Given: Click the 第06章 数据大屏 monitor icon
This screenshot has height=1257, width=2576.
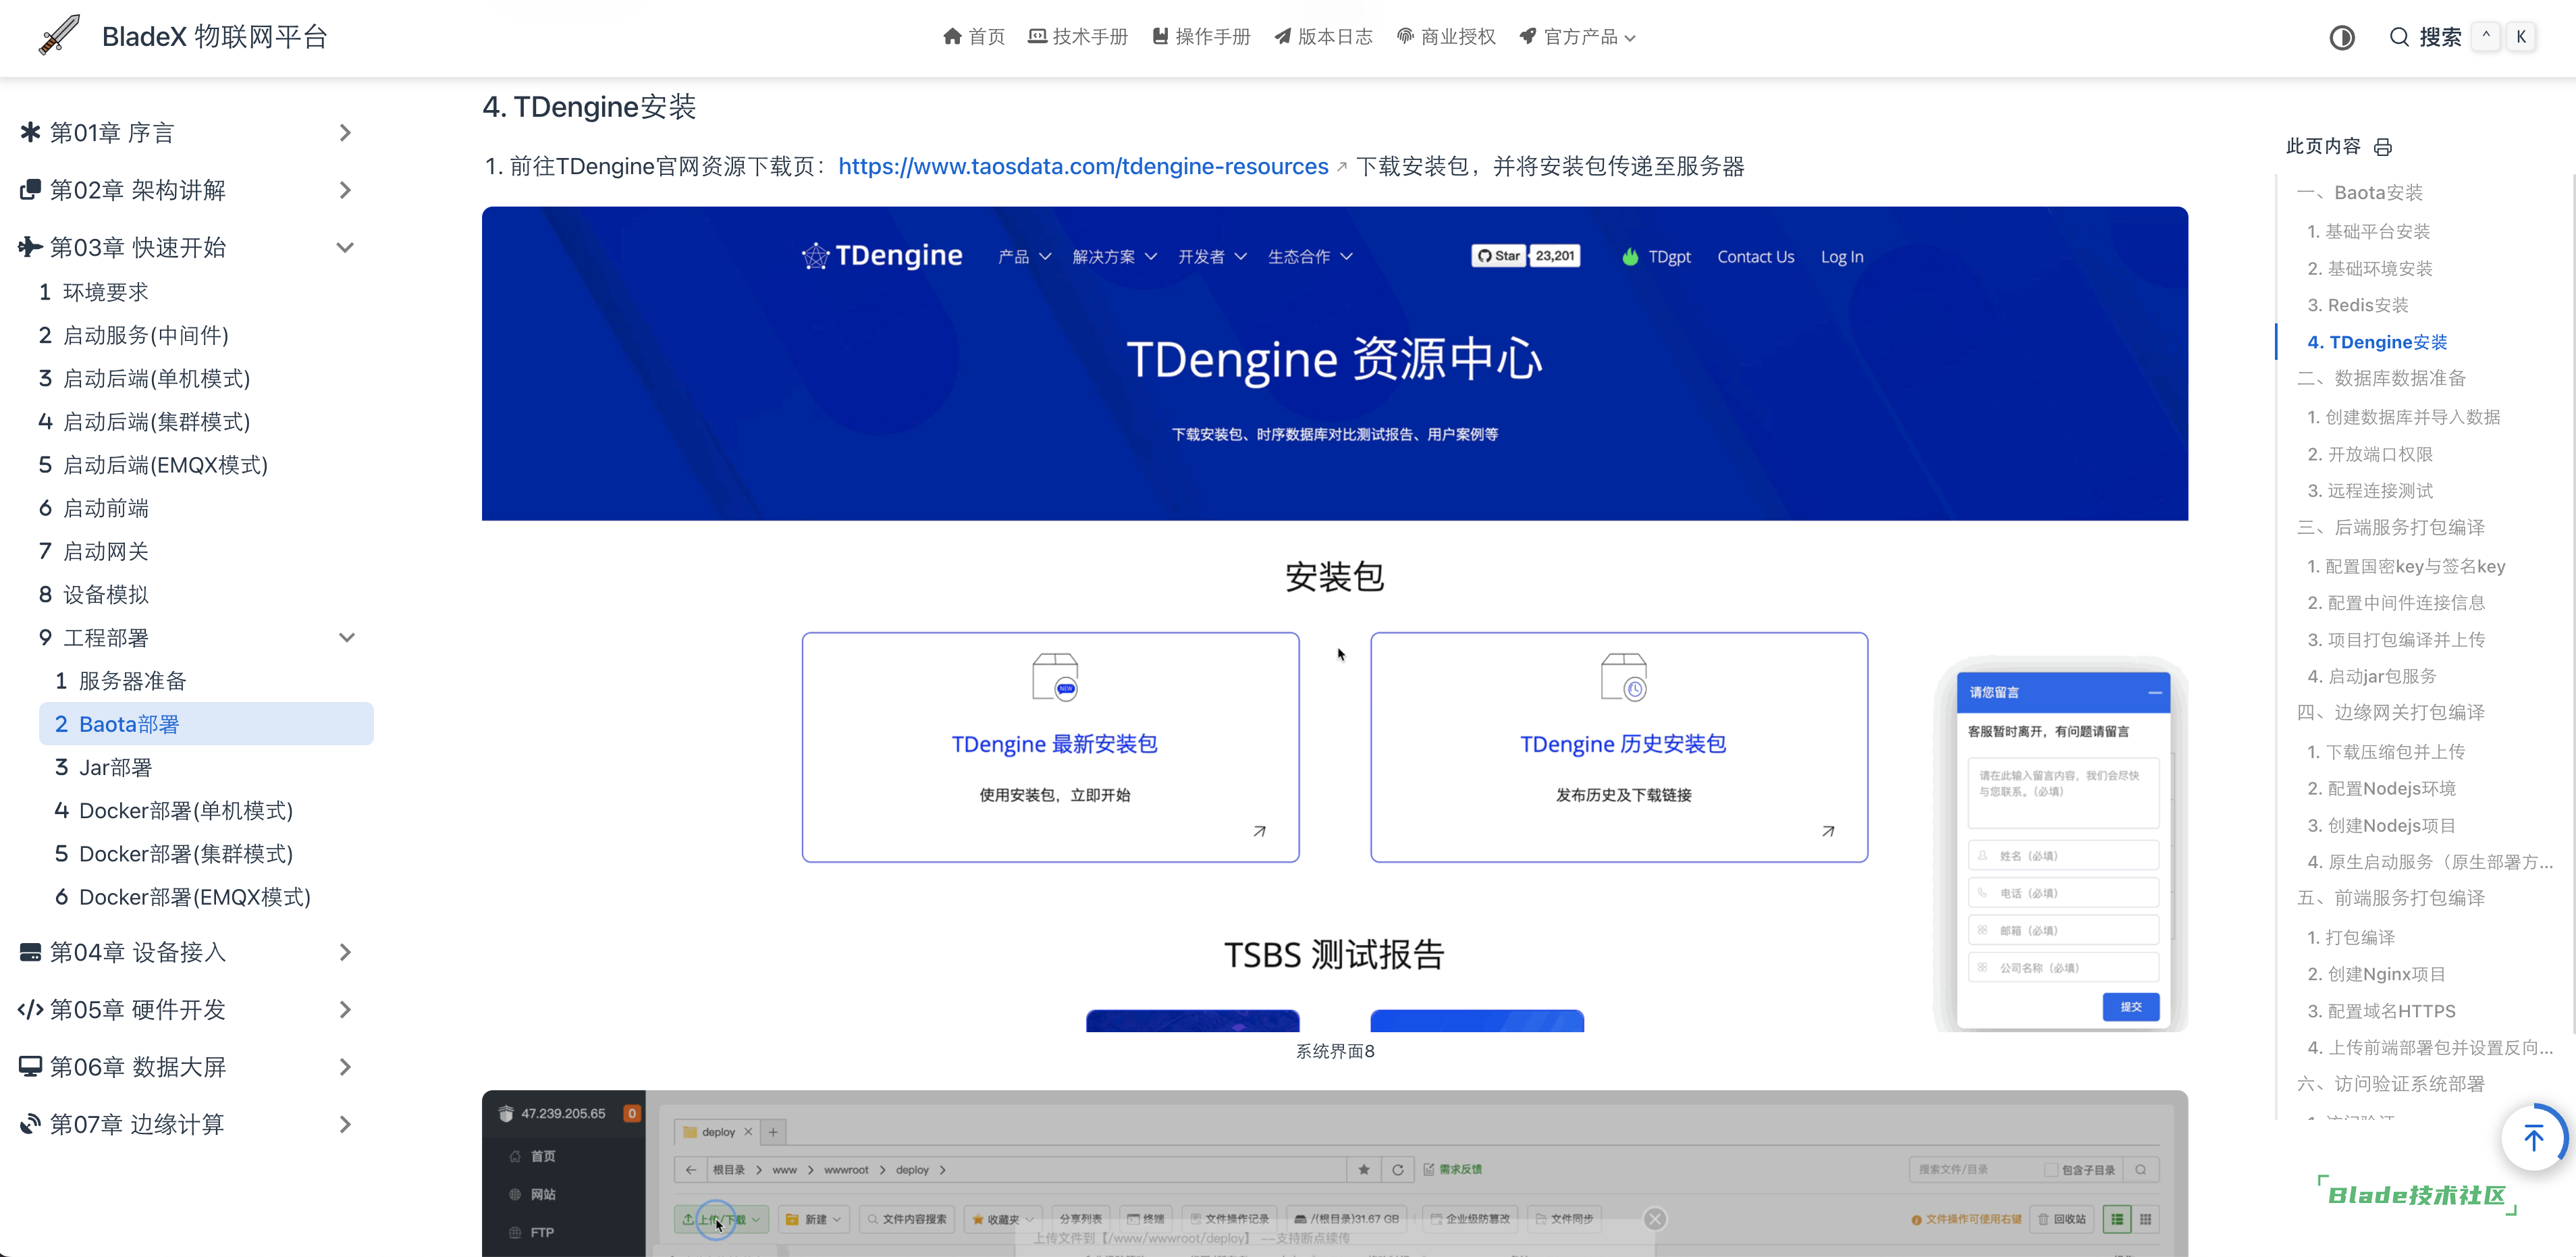Looking at the screenshot, I should 30,1067.
